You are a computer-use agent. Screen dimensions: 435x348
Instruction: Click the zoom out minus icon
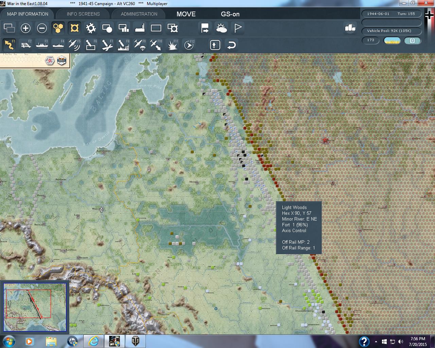(x=42, y=28)
